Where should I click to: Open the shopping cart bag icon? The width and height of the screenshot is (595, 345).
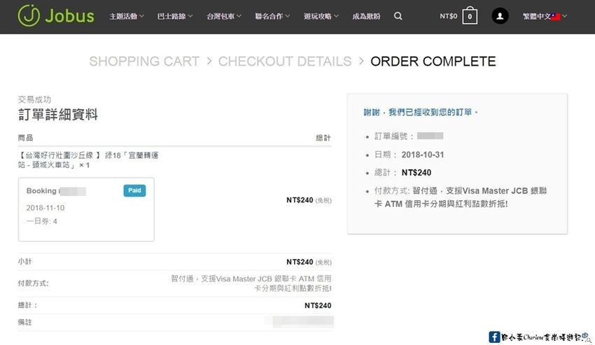[470, 16]
